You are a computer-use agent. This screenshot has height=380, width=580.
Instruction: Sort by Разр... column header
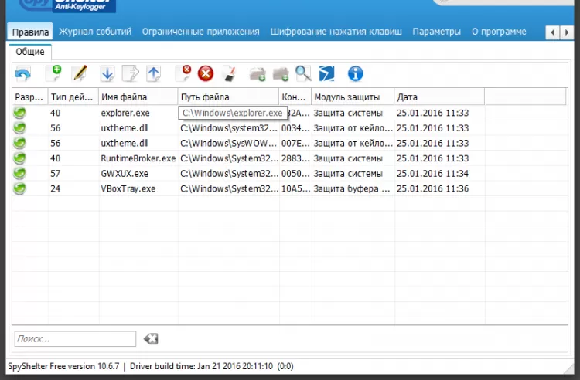[29, 97]
